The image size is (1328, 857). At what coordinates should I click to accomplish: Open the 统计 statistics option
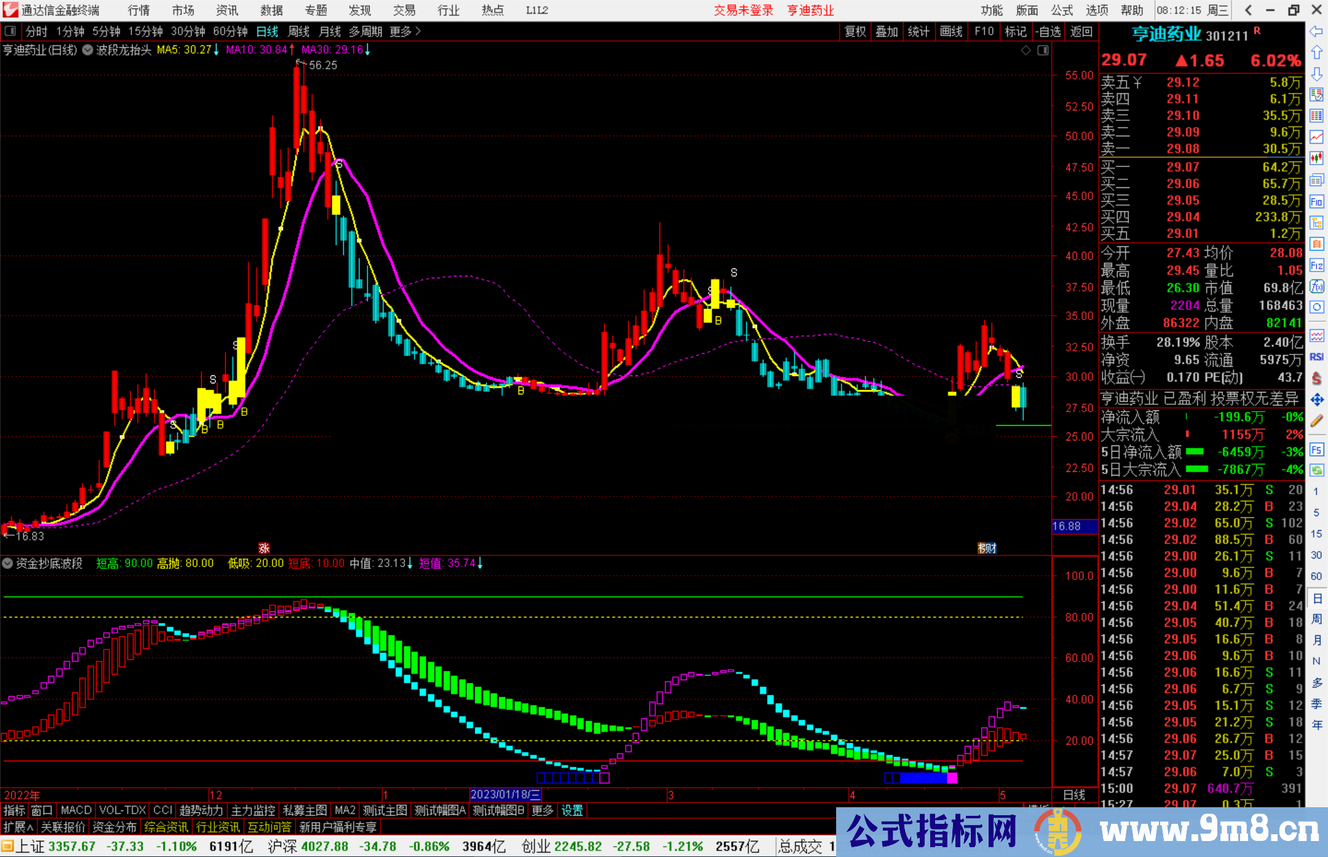[919, 31]
